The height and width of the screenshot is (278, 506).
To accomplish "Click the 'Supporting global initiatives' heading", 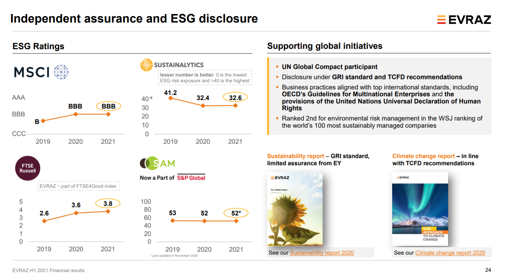I will (x=325, y=46).
